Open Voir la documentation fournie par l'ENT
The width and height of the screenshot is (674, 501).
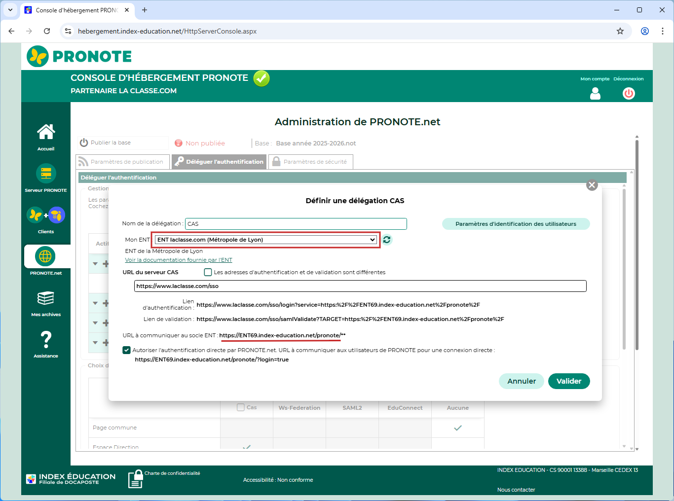click(x=179, y=260)
